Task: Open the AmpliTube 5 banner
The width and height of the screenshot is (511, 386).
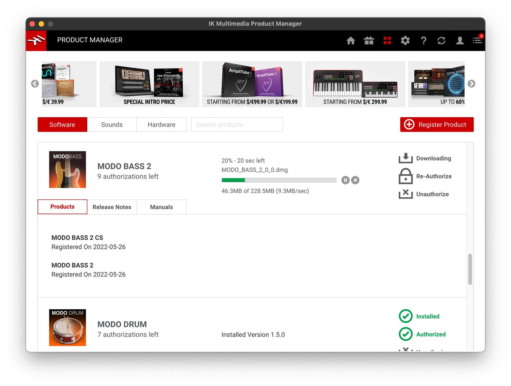Action: point(252,84)
